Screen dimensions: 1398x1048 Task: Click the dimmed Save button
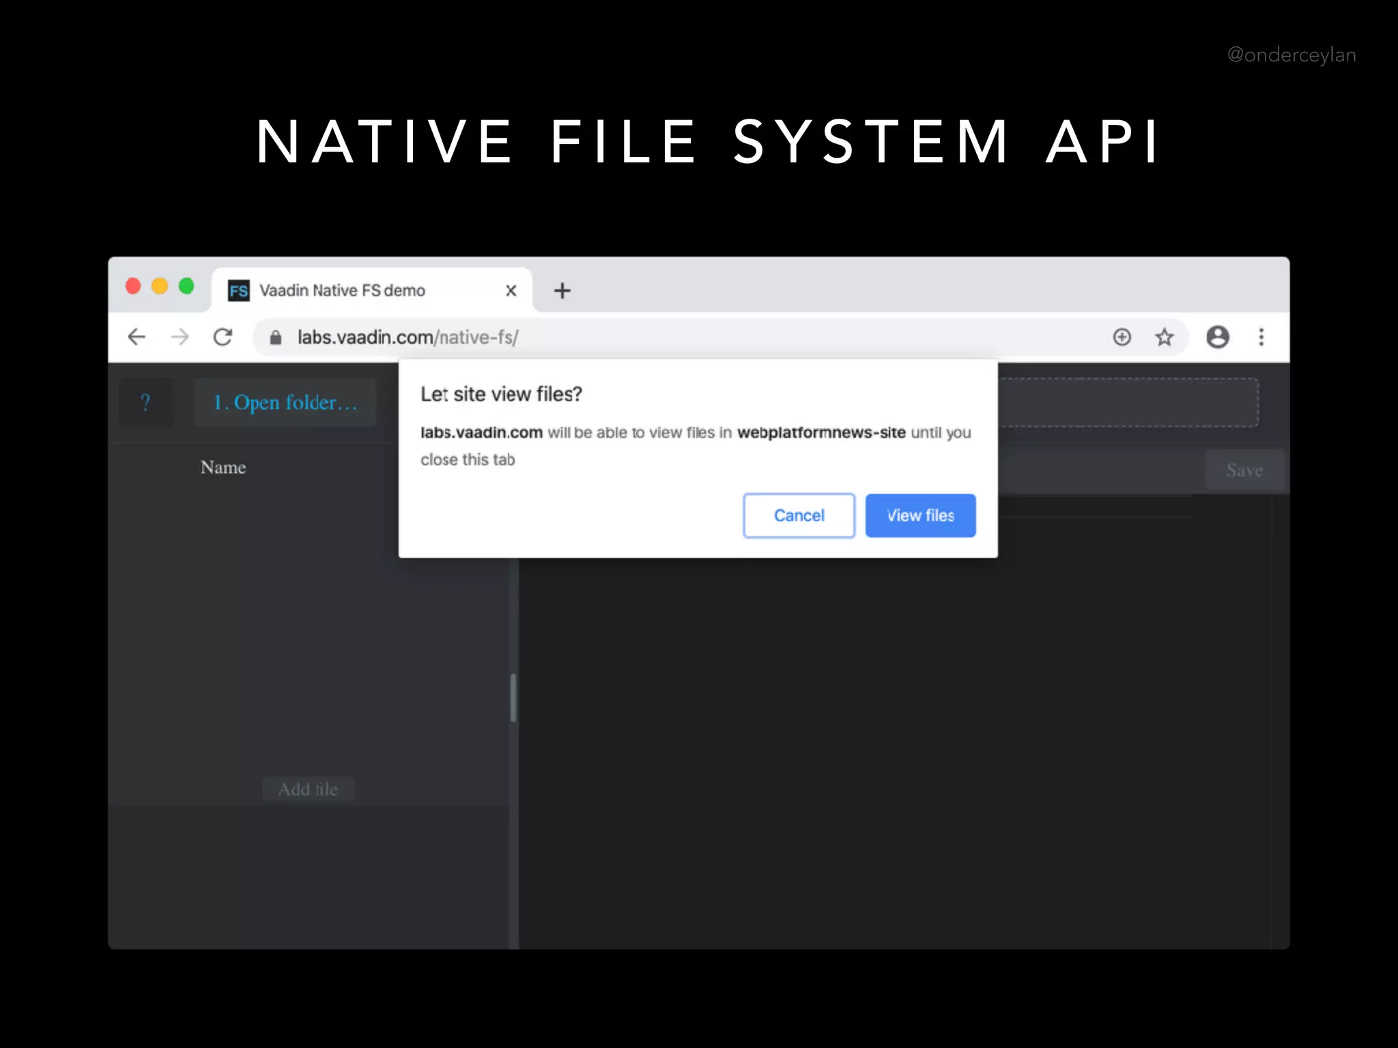pyautogui.click(x=1244, y=470)
